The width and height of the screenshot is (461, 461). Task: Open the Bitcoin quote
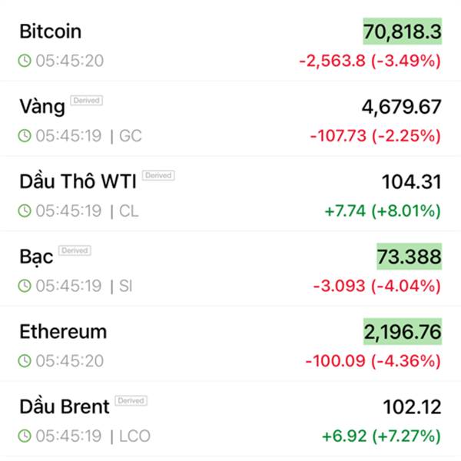51,32
